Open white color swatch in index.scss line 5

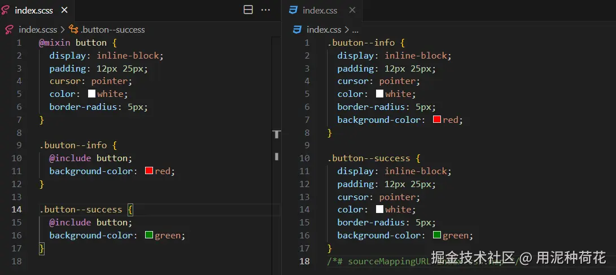(x=91, y=94)
